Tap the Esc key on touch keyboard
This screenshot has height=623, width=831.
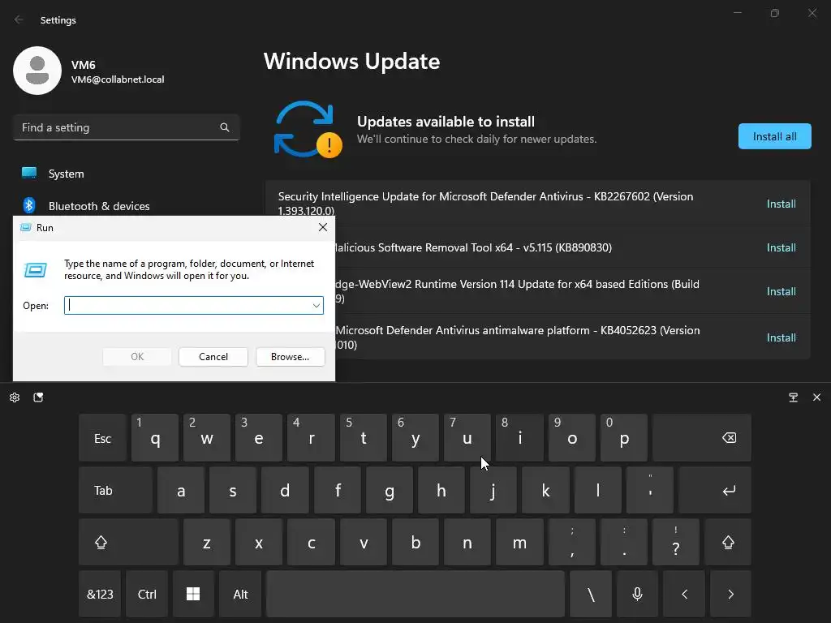(102, 438)
